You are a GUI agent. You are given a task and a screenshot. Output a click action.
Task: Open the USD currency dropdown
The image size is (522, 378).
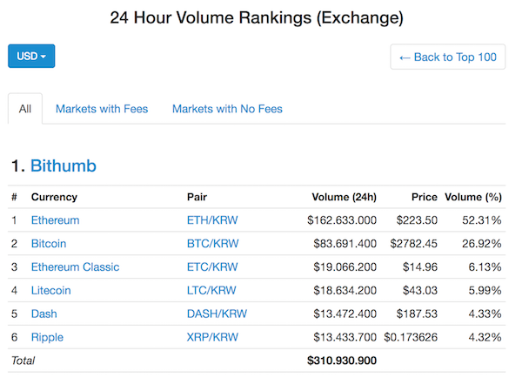pos(31,56)
